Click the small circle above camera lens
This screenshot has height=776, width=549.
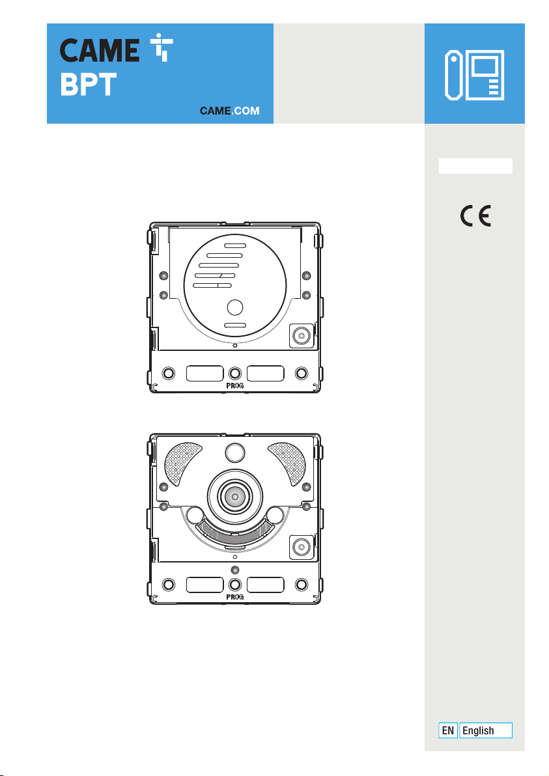(235, 452)
